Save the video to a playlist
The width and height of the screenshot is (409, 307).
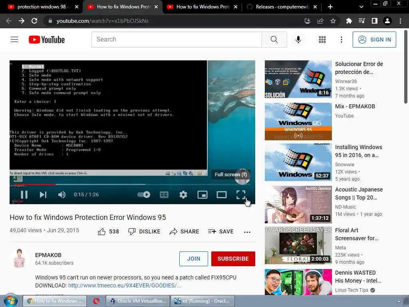tap(220, 231)
